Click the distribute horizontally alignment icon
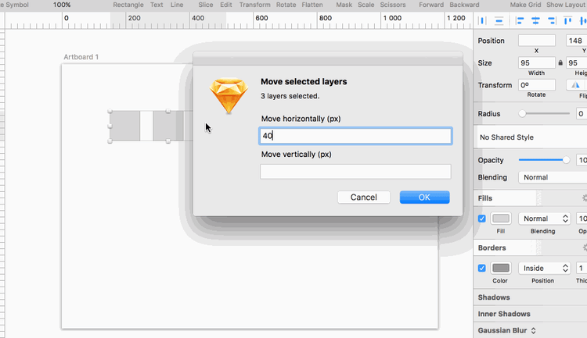The image size is (587, 338). pos(481,20)
